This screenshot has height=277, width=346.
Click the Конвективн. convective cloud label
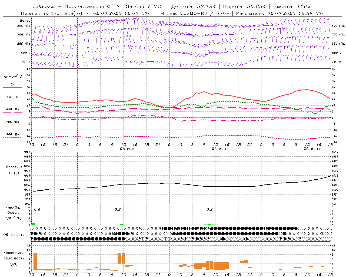(14, 253)
